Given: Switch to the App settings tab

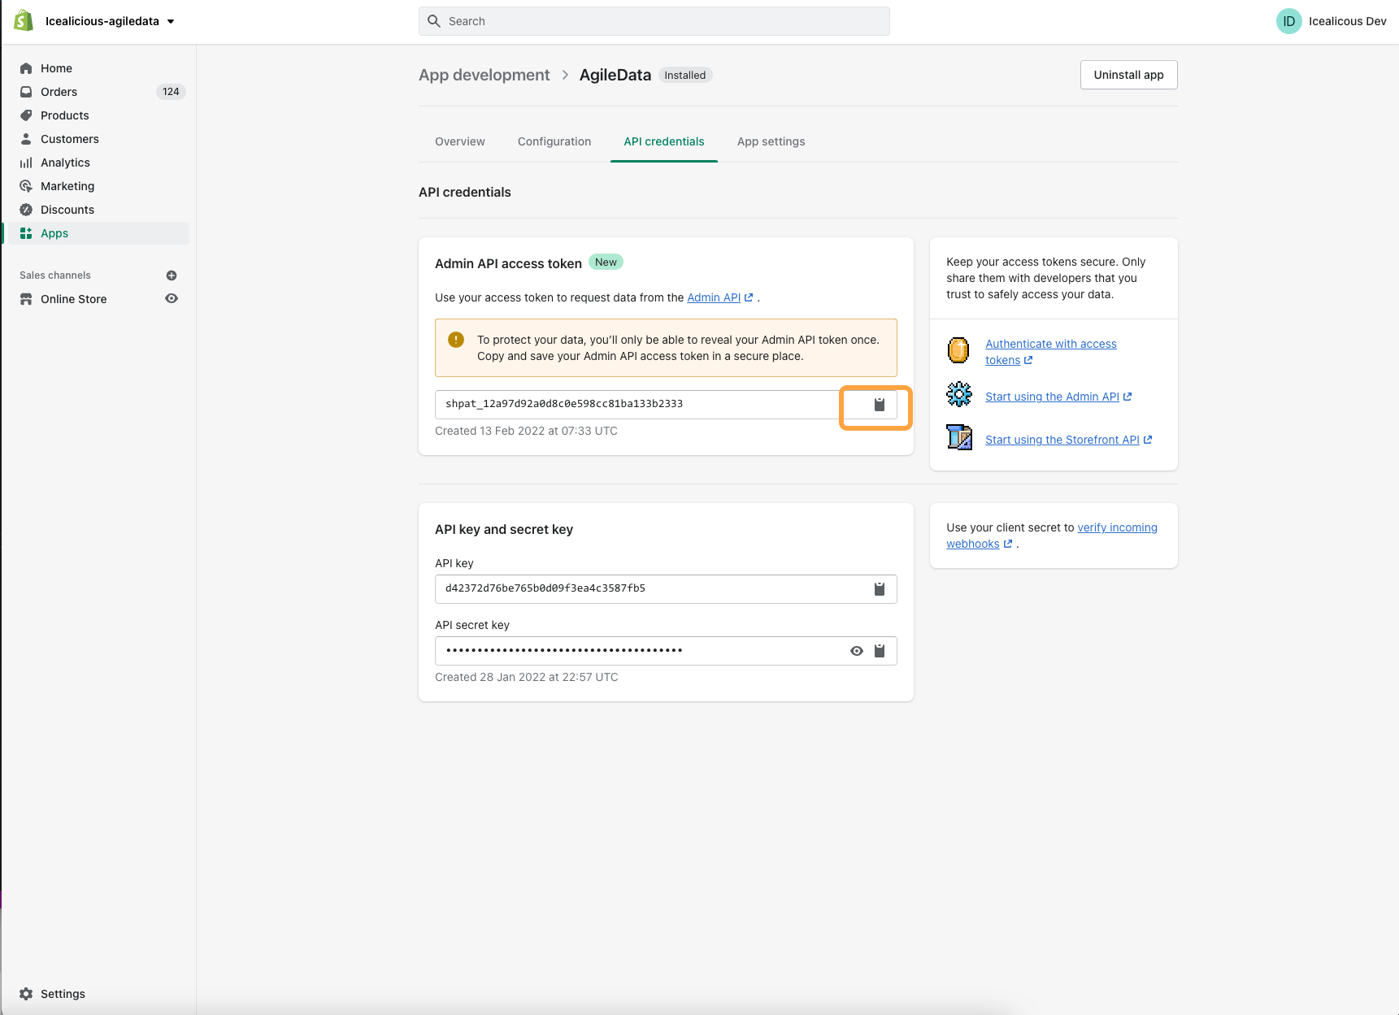Looking at the screenshot, I should point(771,141).
